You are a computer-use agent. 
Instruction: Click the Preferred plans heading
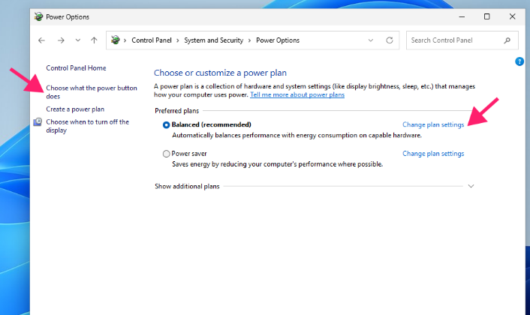pos(176,111)
